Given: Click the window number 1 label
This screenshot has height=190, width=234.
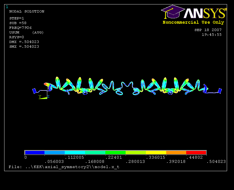Looking at the screenshot, I should click(7, 7).
